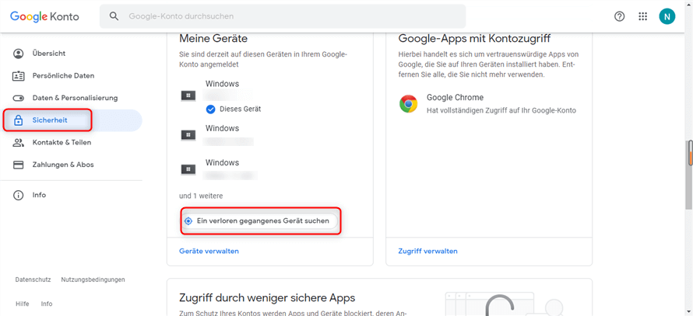Open the N account avatar

pyautogui.click(x=667, y=16)
